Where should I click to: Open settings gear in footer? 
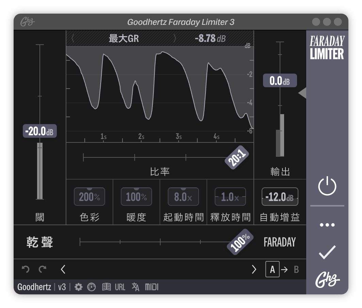(79, 287)
